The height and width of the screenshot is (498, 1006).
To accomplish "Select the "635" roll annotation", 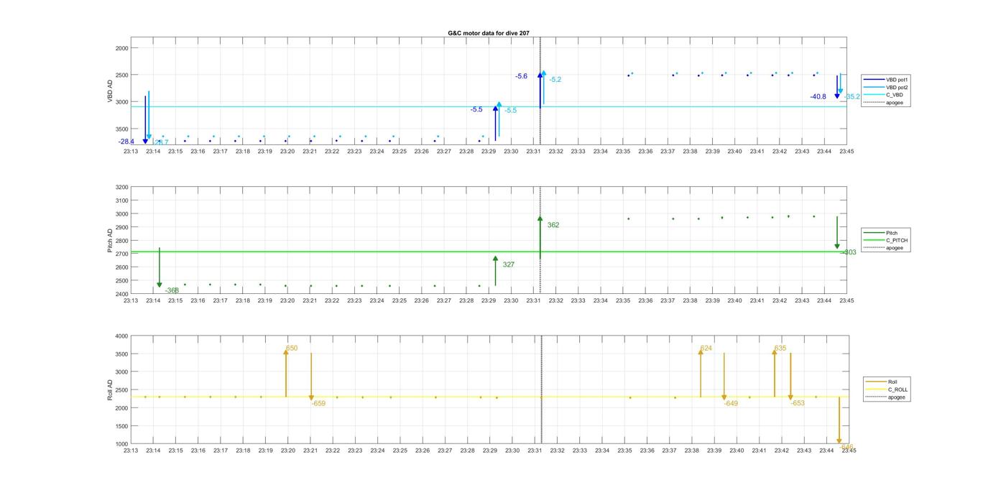I will point(780,348).
